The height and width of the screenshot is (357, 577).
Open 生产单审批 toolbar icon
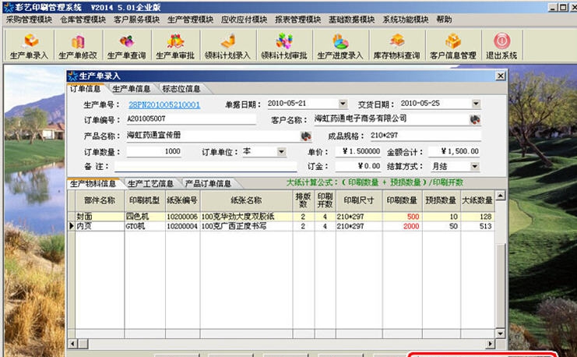point(175,46)
